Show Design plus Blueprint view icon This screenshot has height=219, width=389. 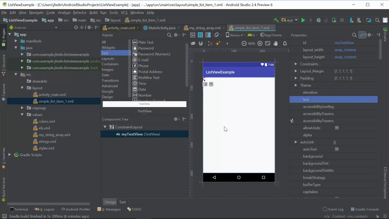click(x=208, y=35)
